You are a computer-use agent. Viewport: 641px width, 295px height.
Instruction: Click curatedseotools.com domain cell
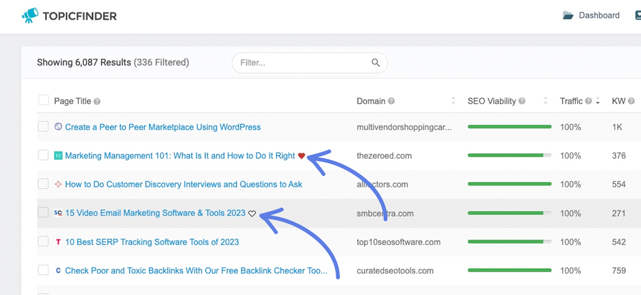coord(395,271)
